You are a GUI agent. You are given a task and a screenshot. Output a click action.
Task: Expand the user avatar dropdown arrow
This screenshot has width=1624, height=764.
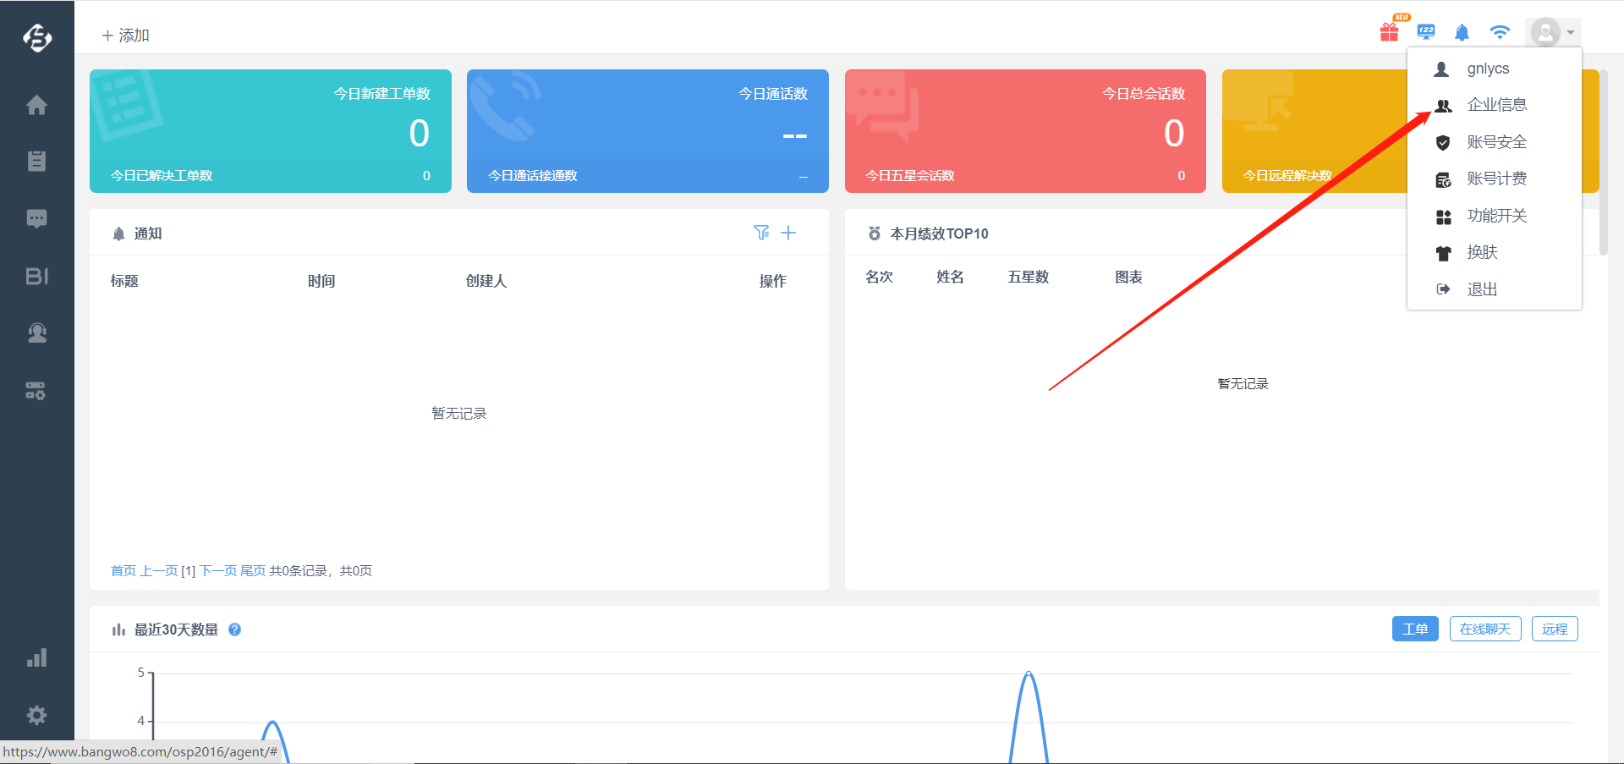pyautogui.click(x=1570, y=33)
